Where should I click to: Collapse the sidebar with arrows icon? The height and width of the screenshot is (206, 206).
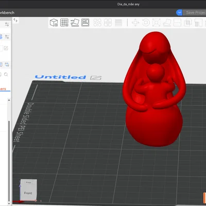pos(15,20)
